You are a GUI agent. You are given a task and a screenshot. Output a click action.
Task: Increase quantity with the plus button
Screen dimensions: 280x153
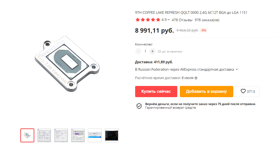point(152,51)
